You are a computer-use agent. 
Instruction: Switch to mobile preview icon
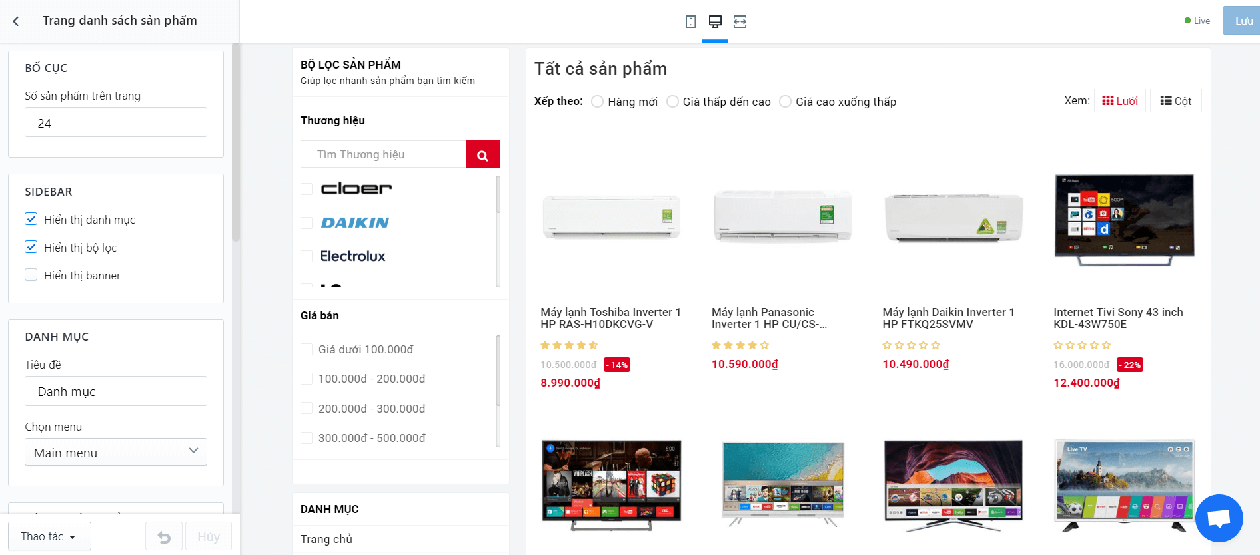690,21
